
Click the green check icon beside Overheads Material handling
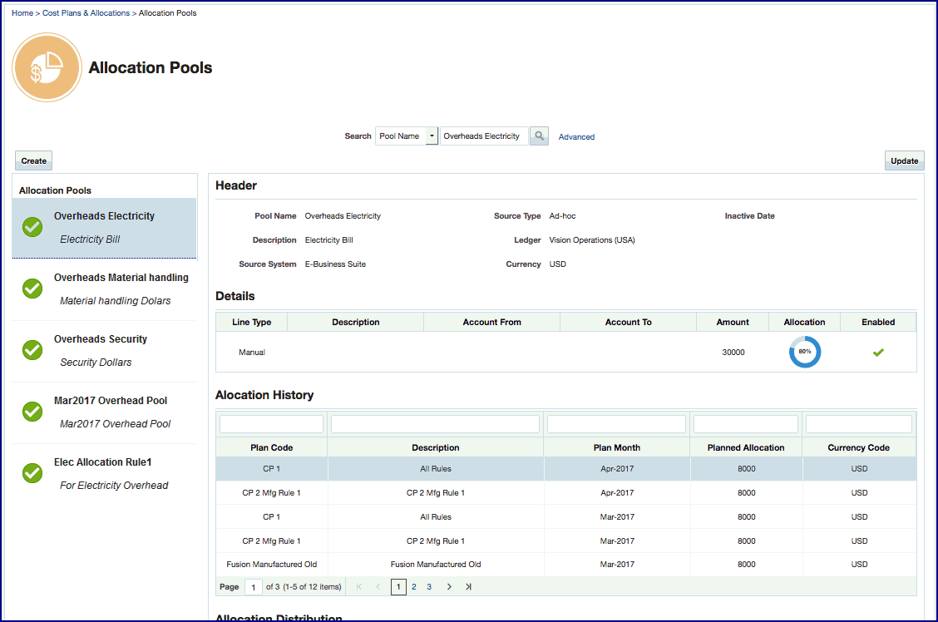pyautogui.click(x=32, y=289)
